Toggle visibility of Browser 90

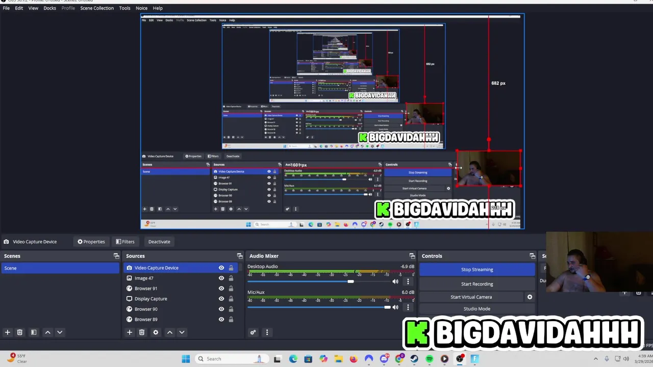coord(221,309)
